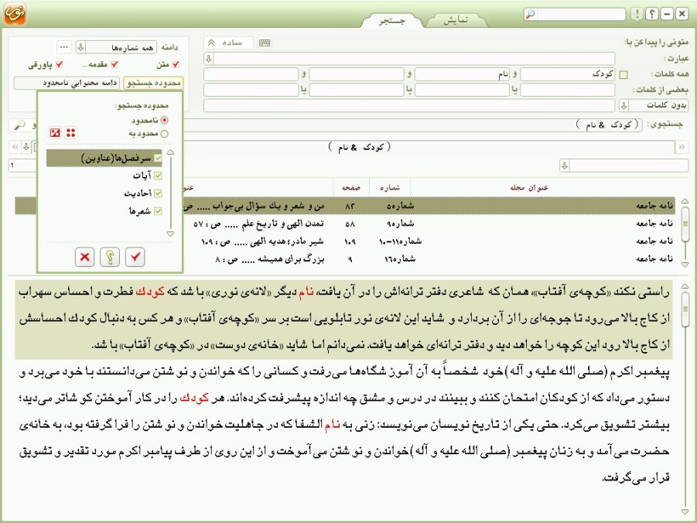Viewport: 697px width, 523px height.
Task: Open the بدون کلمات dropdown arrow
Action: tap(624, 105)
